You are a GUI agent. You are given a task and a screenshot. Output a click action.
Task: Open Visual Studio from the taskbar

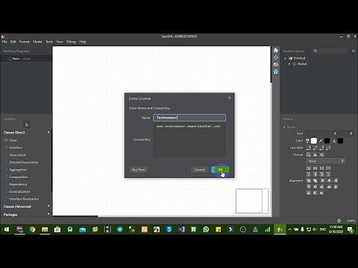(181, 229)
